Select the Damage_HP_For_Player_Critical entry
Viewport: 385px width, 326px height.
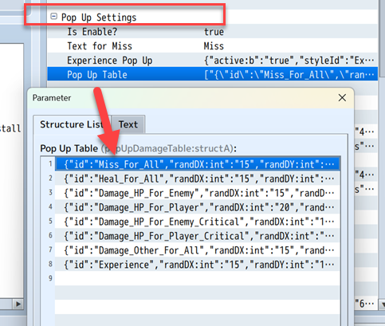click(198, 236)
